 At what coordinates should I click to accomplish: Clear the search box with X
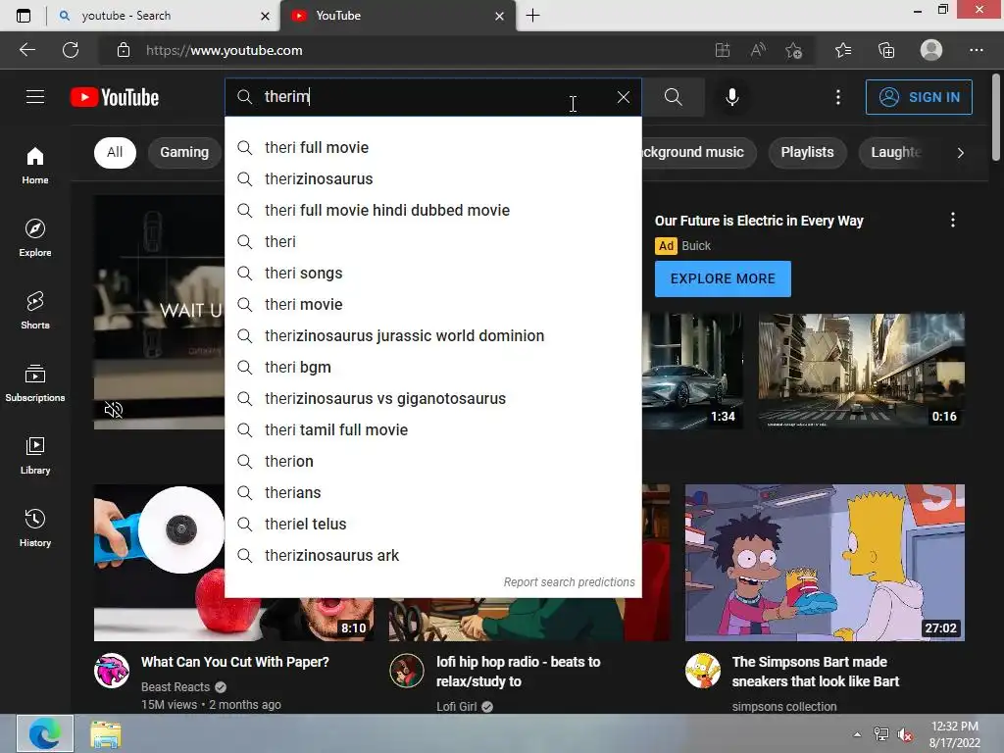point(623,97)
